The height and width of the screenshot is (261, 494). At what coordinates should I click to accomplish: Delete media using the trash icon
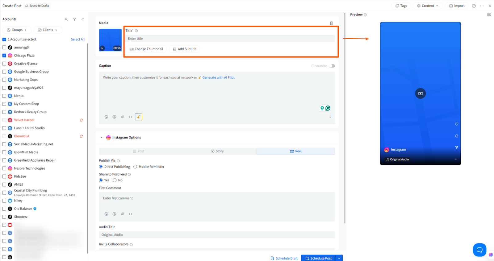click(x=332, y=23)
